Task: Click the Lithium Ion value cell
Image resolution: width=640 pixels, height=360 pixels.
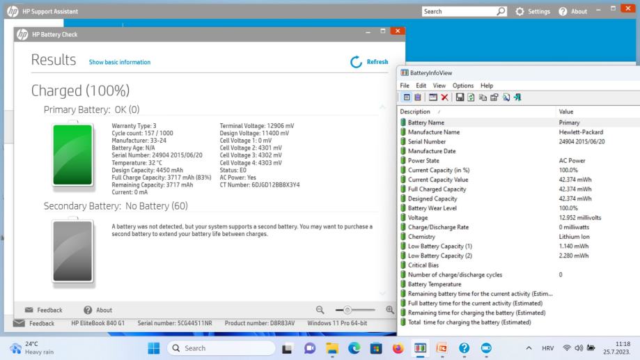Action: (575, 237)
